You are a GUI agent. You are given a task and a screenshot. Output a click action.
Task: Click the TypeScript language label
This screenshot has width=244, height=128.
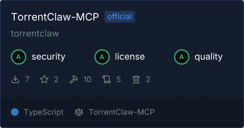point(44,112)
